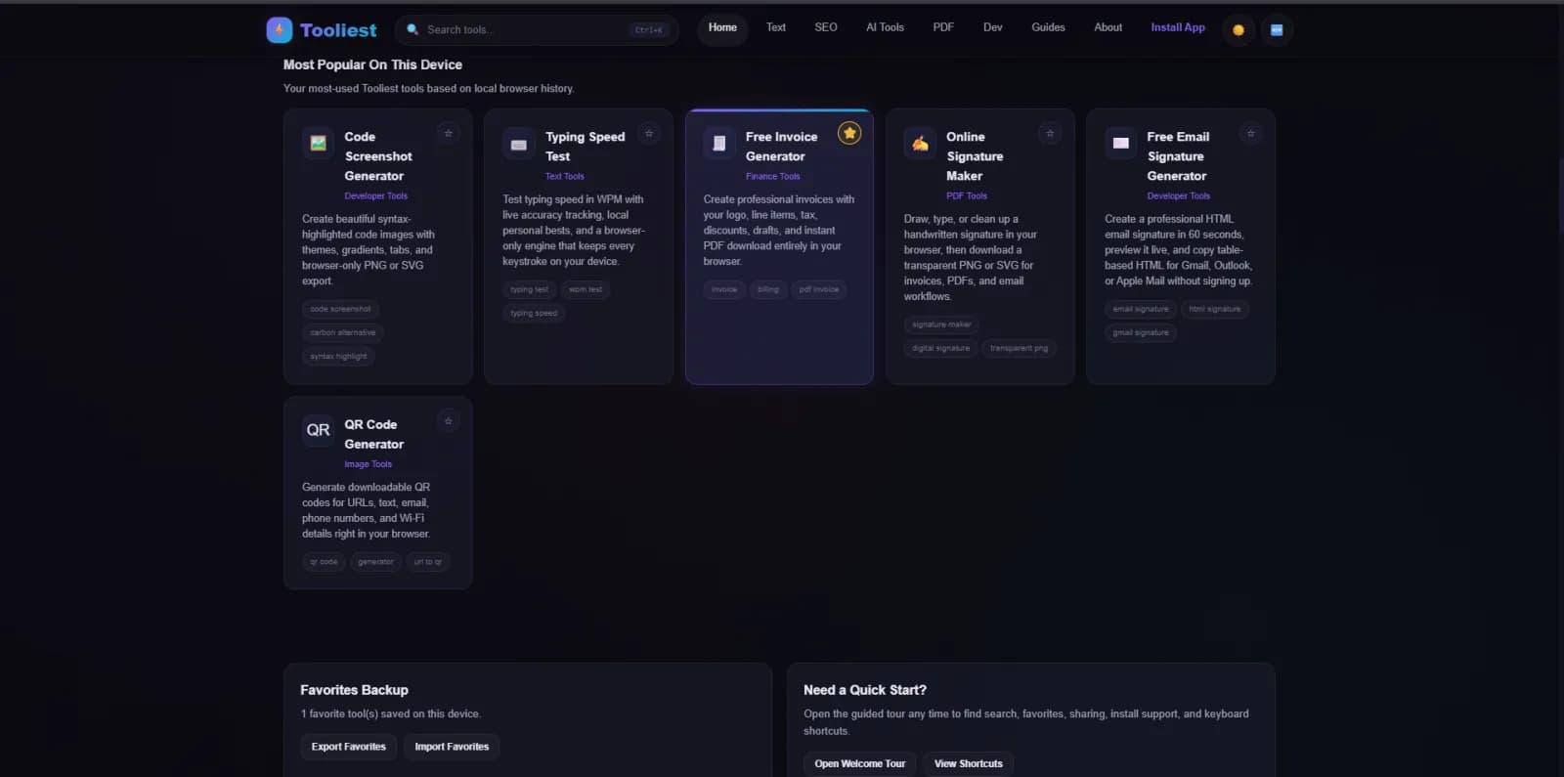Favorite the QR Code Generator tool
This screenshot has width=1564, height=777.
click(449, 421)
